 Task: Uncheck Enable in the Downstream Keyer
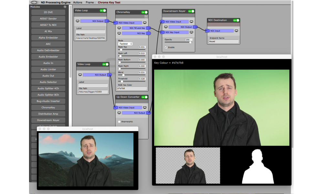click(x=167, y=47)
